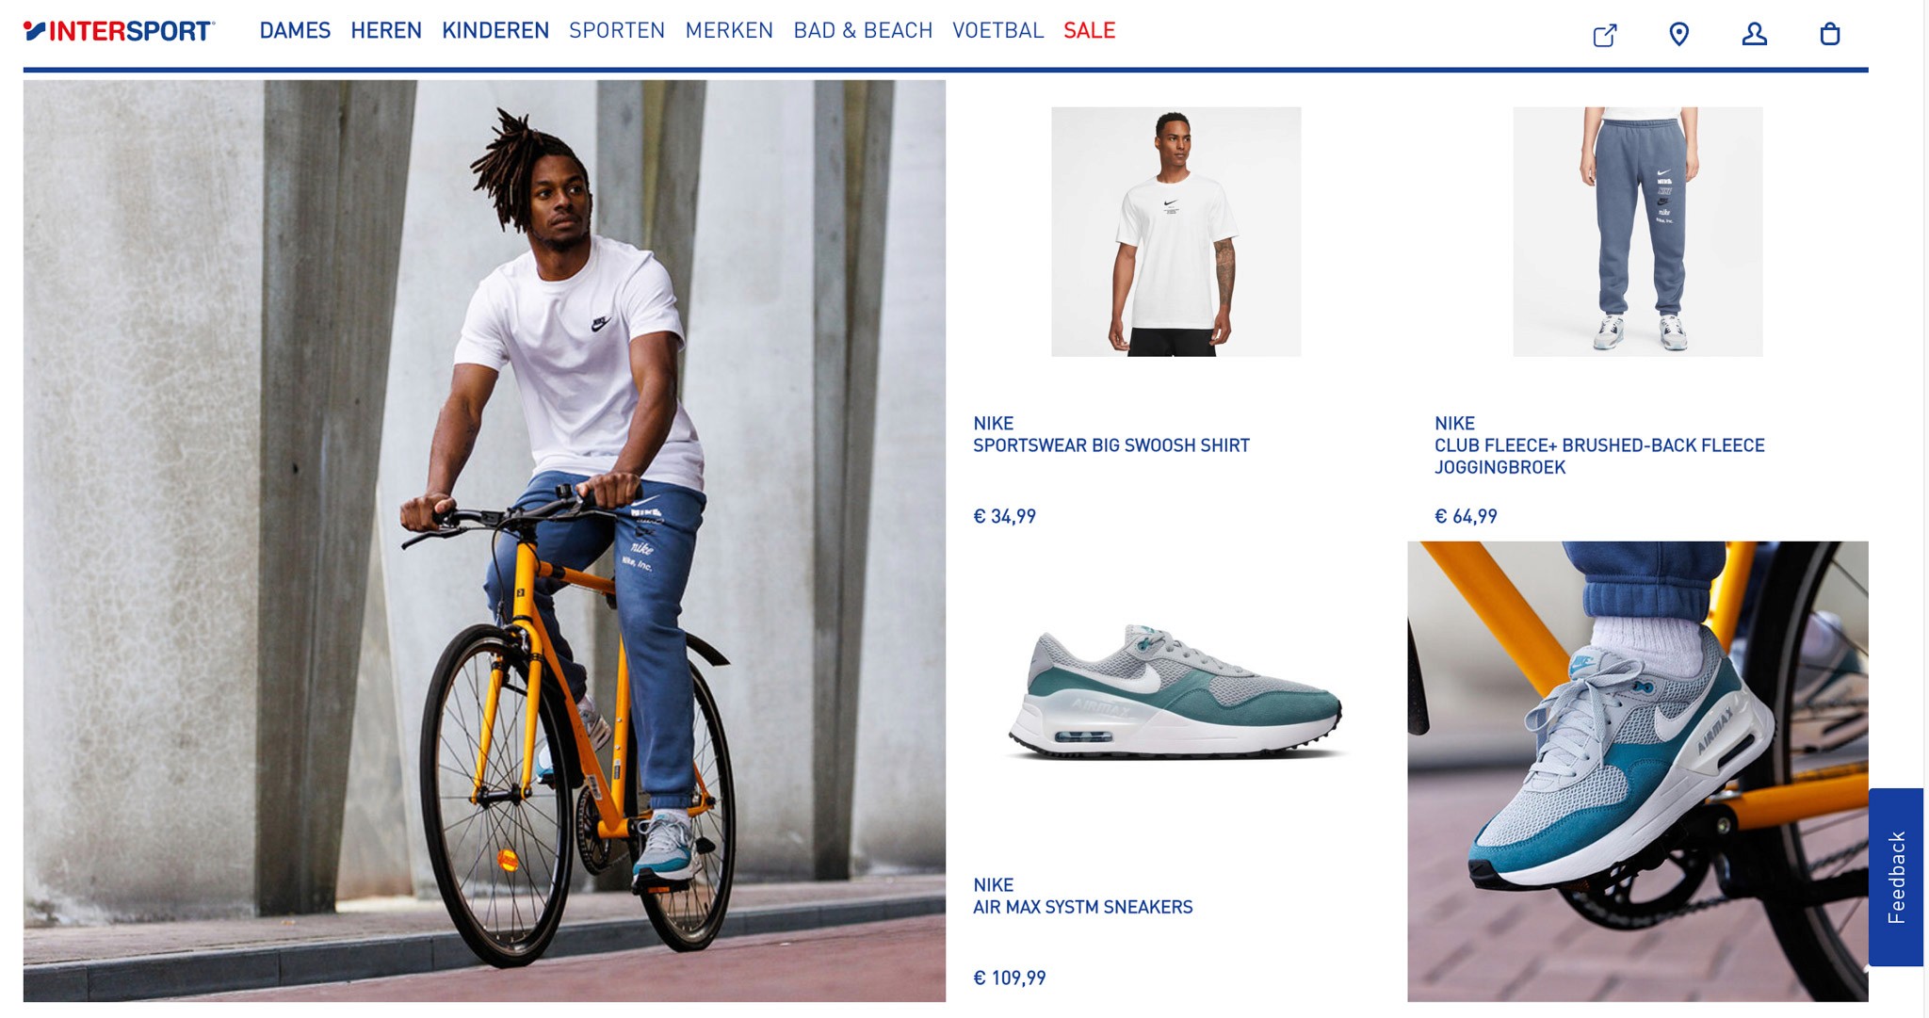The width and height of the screenshot is (1929, 1018).
Task: Open the store locator pin icon
Action: click(x=1678, y=35)
